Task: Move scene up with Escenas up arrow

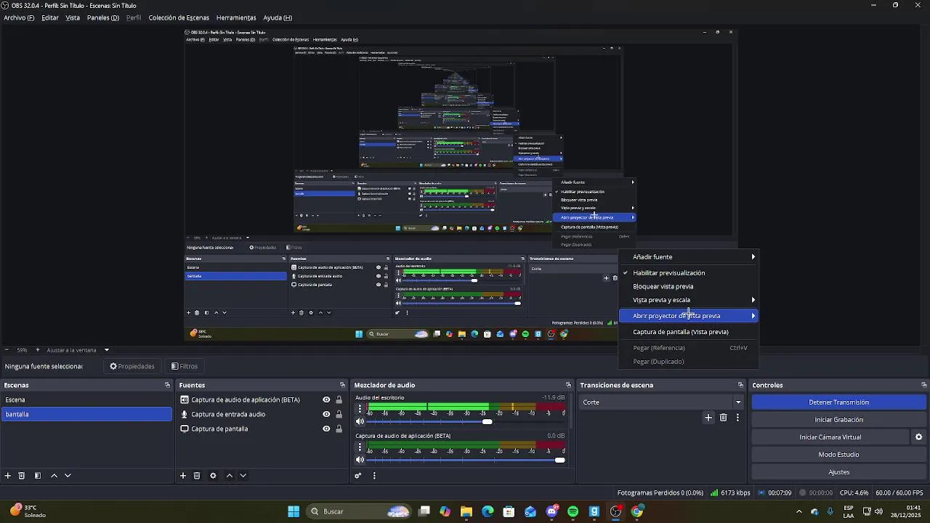Action: 54,476
